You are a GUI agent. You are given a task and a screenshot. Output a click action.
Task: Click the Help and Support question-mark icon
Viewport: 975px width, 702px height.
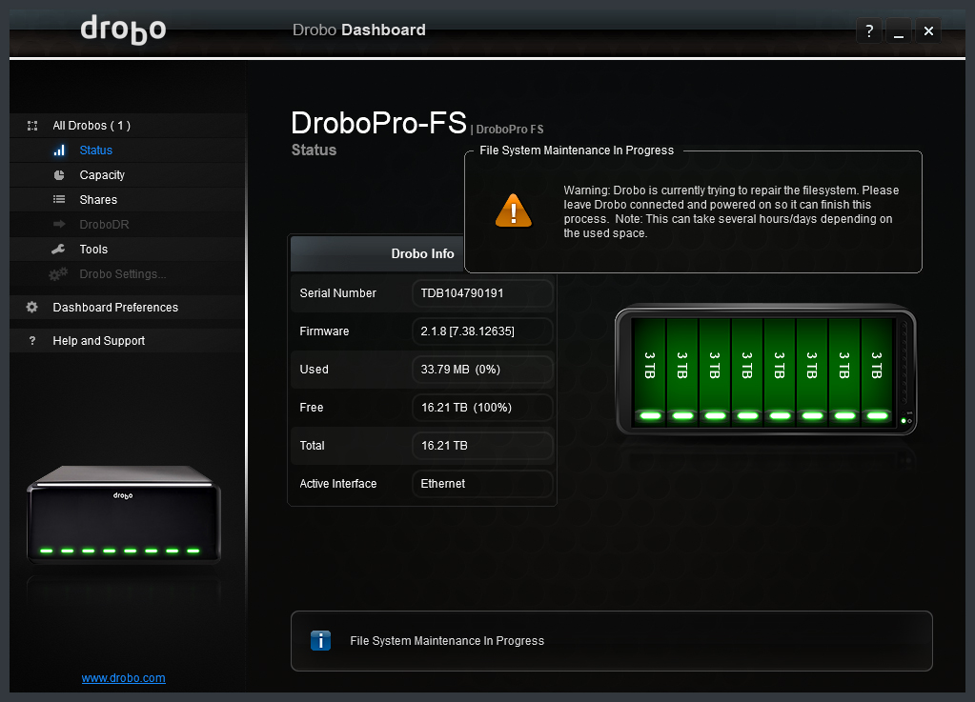click(32, 340)
